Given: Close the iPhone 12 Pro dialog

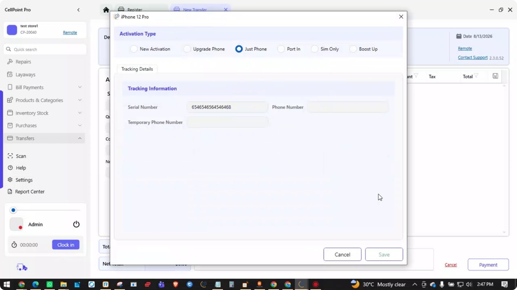Looking at the screenshot, I should (401, 17).
